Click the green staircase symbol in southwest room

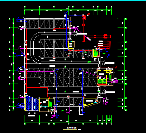(51, 104)
